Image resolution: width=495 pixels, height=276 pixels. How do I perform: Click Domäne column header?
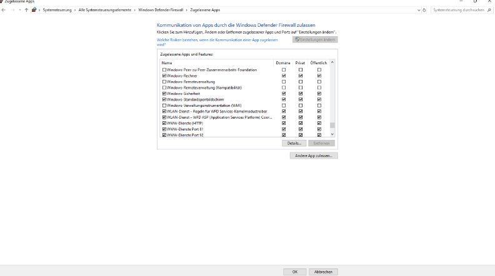point(283,63)
